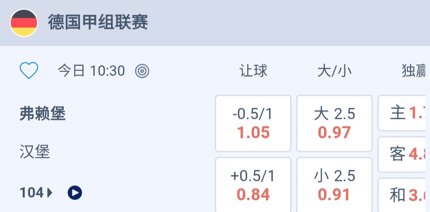The height and width of the screenshot is (212, 430).
Task: Pick Under 2.5 at 0.91 odds
Action: (334, 185)
